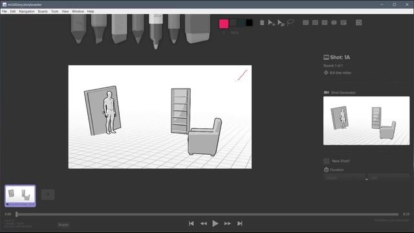Image resolution: width=414 pixels, height=233 pixels.
Task: Select the note pen tool
Action: [x=174, y=28]
